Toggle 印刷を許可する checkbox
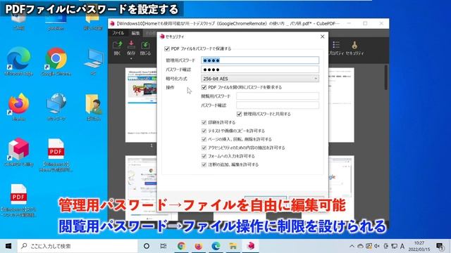The height and width of the screenshot is (253, 451). click(204, 122)
